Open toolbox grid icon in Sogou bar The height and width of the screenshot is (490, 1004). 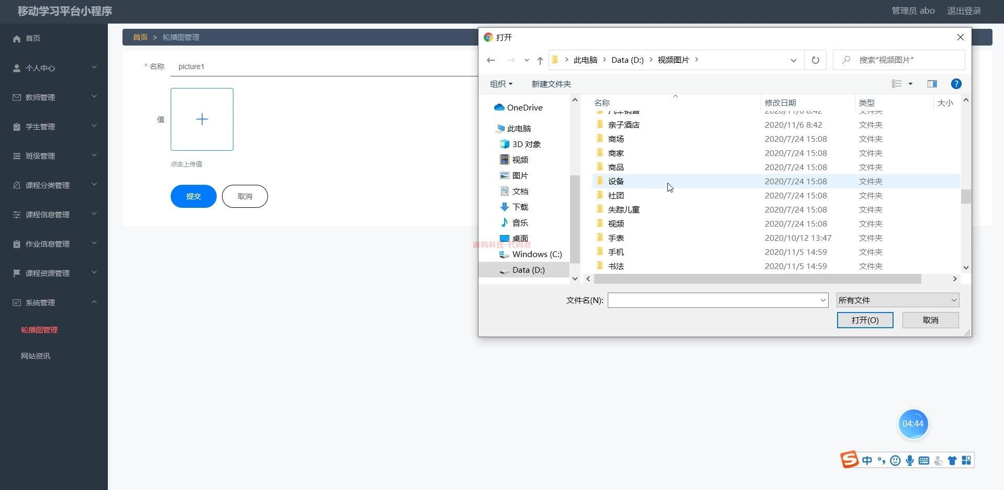[x=966, y=461]
